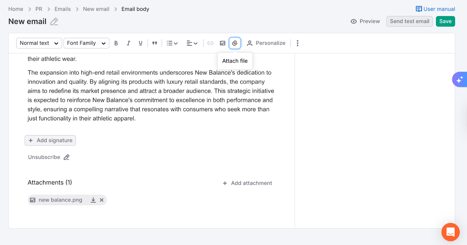The width and height of the screenshot is (467, 245).
Task: Edit the New email title pencil icon
Action: coord(54,22)
